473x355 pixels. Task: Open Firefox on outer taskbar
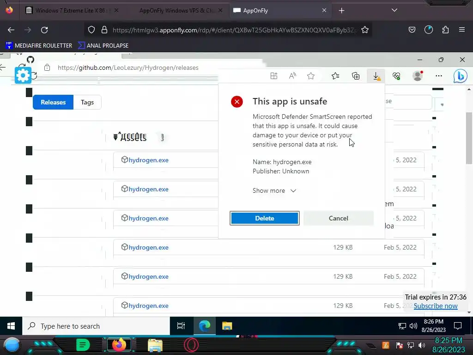[119, 345]
